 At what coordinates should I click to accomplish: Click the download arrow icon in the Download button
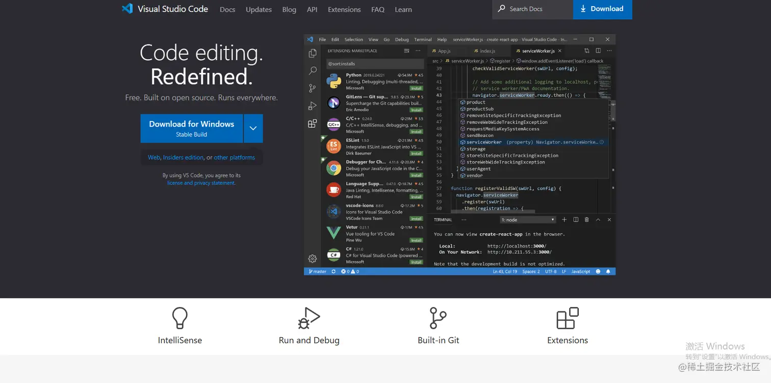[x=583, y=9]
